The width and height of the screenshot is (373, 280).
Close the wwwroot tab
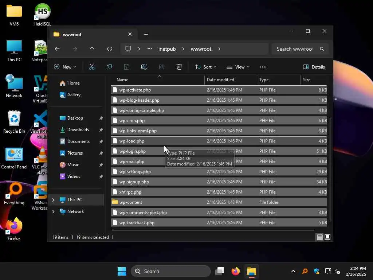130,34
